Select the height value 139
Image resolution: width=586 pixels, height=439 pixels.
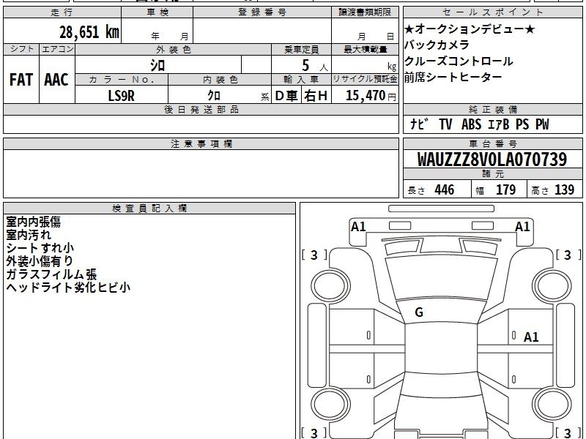point(564,190)
